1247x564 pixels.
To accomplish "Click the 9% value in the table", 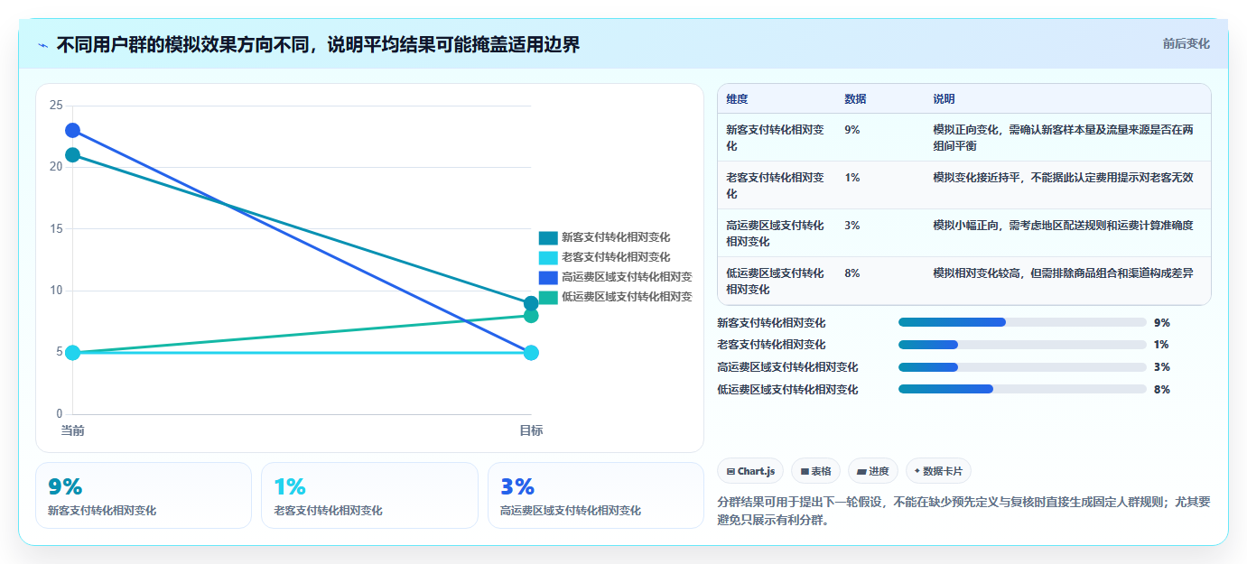I will coord(852,130).
